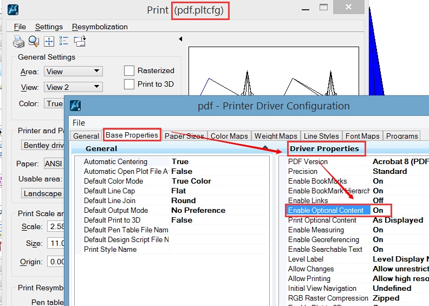The image size is (429, 306).
Task: Collapse the preview pane arrow
Action: tap(180, 39)
